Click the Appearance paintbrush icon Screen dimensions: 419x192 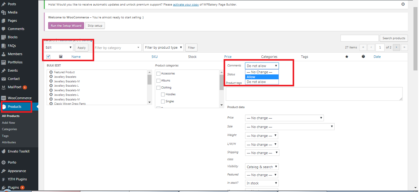tap(3, 171)
